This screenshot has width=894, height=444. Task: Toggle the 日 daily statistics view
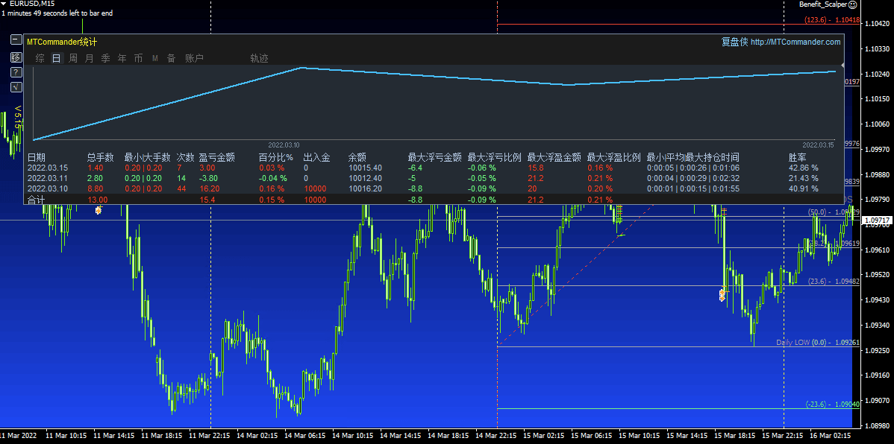[55, 57]
